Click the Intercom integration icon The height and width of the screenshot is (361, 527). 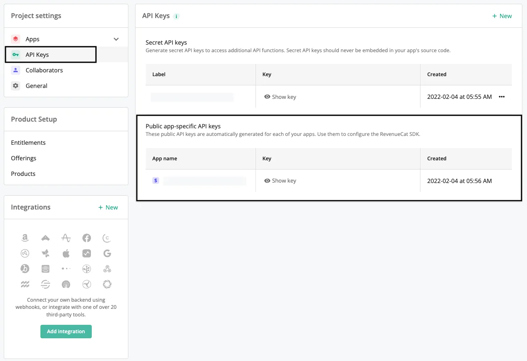[x=45, y=268]
